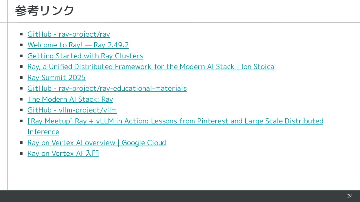Screen dimensions: 360x202
Task: Follow the Ray on Vertex AI 入門 link
Action: point(63,153)
